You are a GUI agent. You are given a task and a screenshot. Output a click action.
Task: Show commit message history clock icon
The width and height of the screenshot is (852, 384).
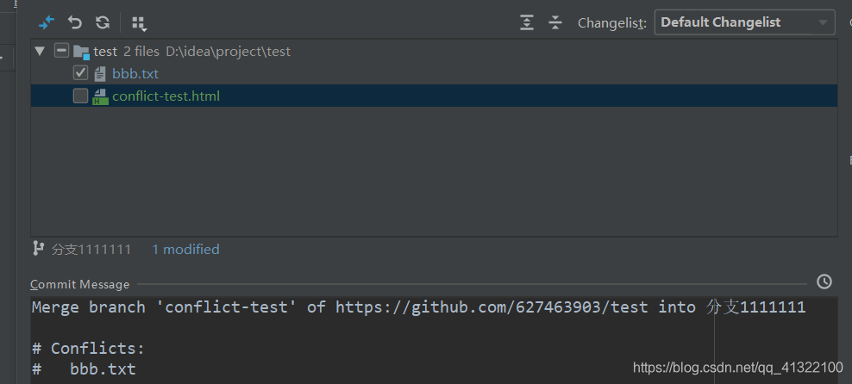824,282
